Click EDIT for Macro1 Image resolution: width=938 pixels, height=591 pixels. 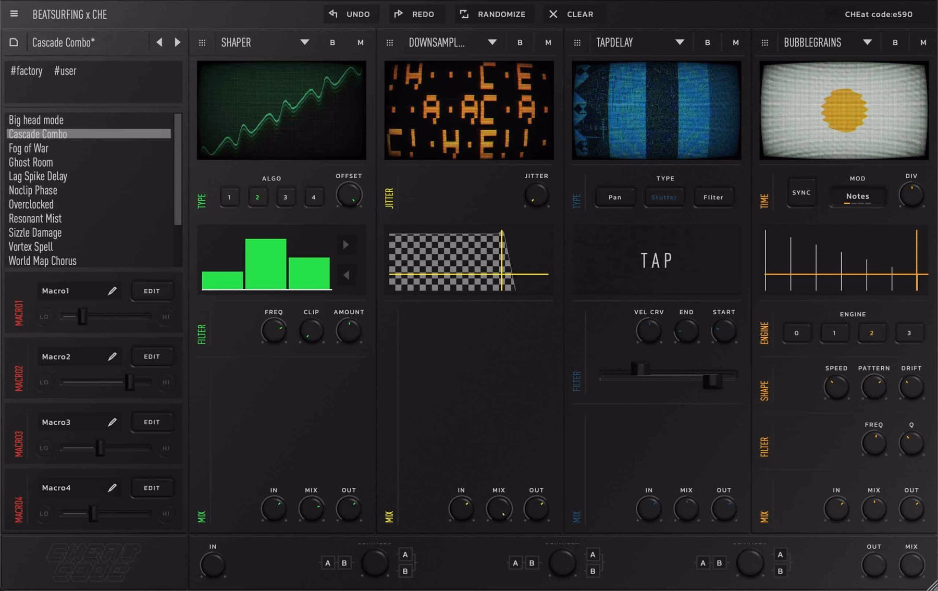point(152,291)
